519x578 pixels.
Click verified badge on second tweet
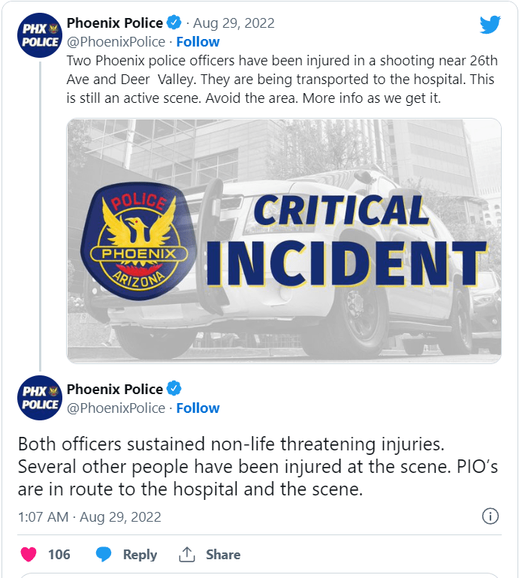point(174,389)
